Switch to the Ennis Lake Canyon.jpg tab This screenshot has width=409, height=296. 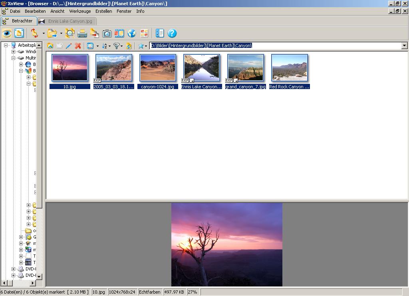point(67,21)
